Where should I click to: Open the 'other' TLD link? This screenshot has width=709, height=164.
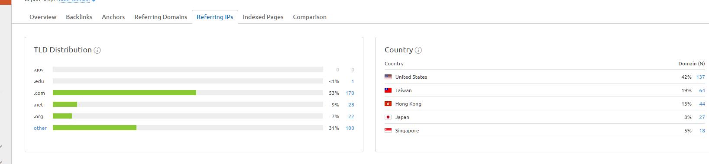click(x=40, y=128)
